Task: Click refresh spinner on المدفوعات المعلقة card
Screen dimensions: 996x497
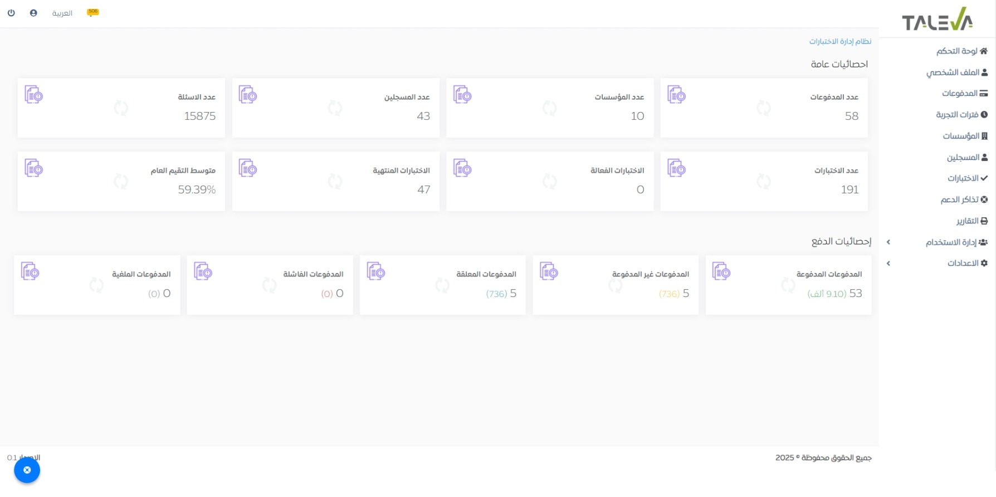Action: [442, 286]
